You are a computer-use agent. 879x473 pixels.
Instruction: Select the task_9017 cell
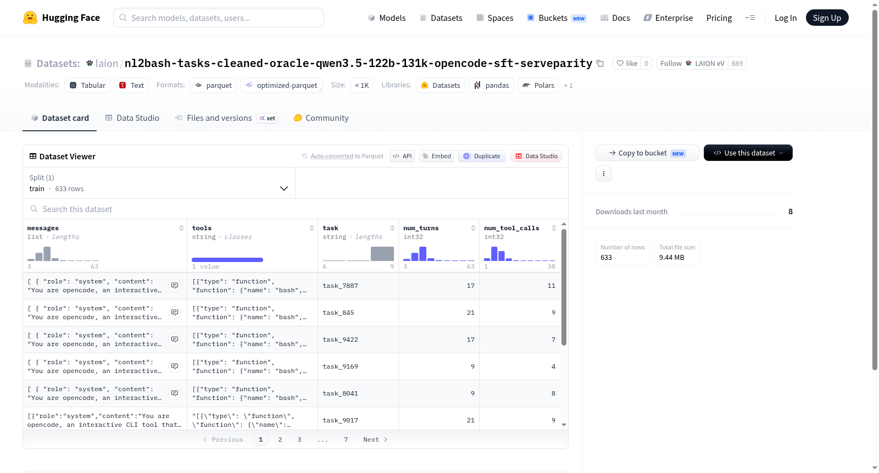point(358,420)
